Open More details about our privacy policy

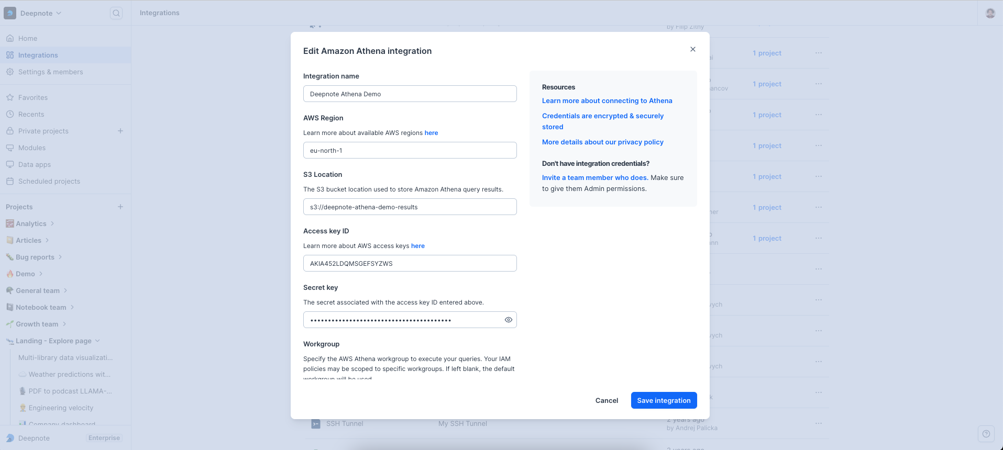(x=603, y=142)
